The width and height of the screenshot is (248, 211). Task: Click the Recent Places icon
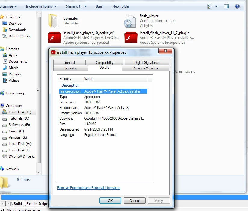coord(5,36)
